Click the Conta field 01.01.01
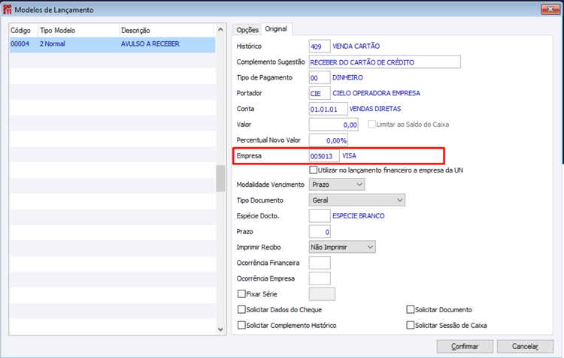This screenshot has width=564, height=358. [x=328, y=109]
